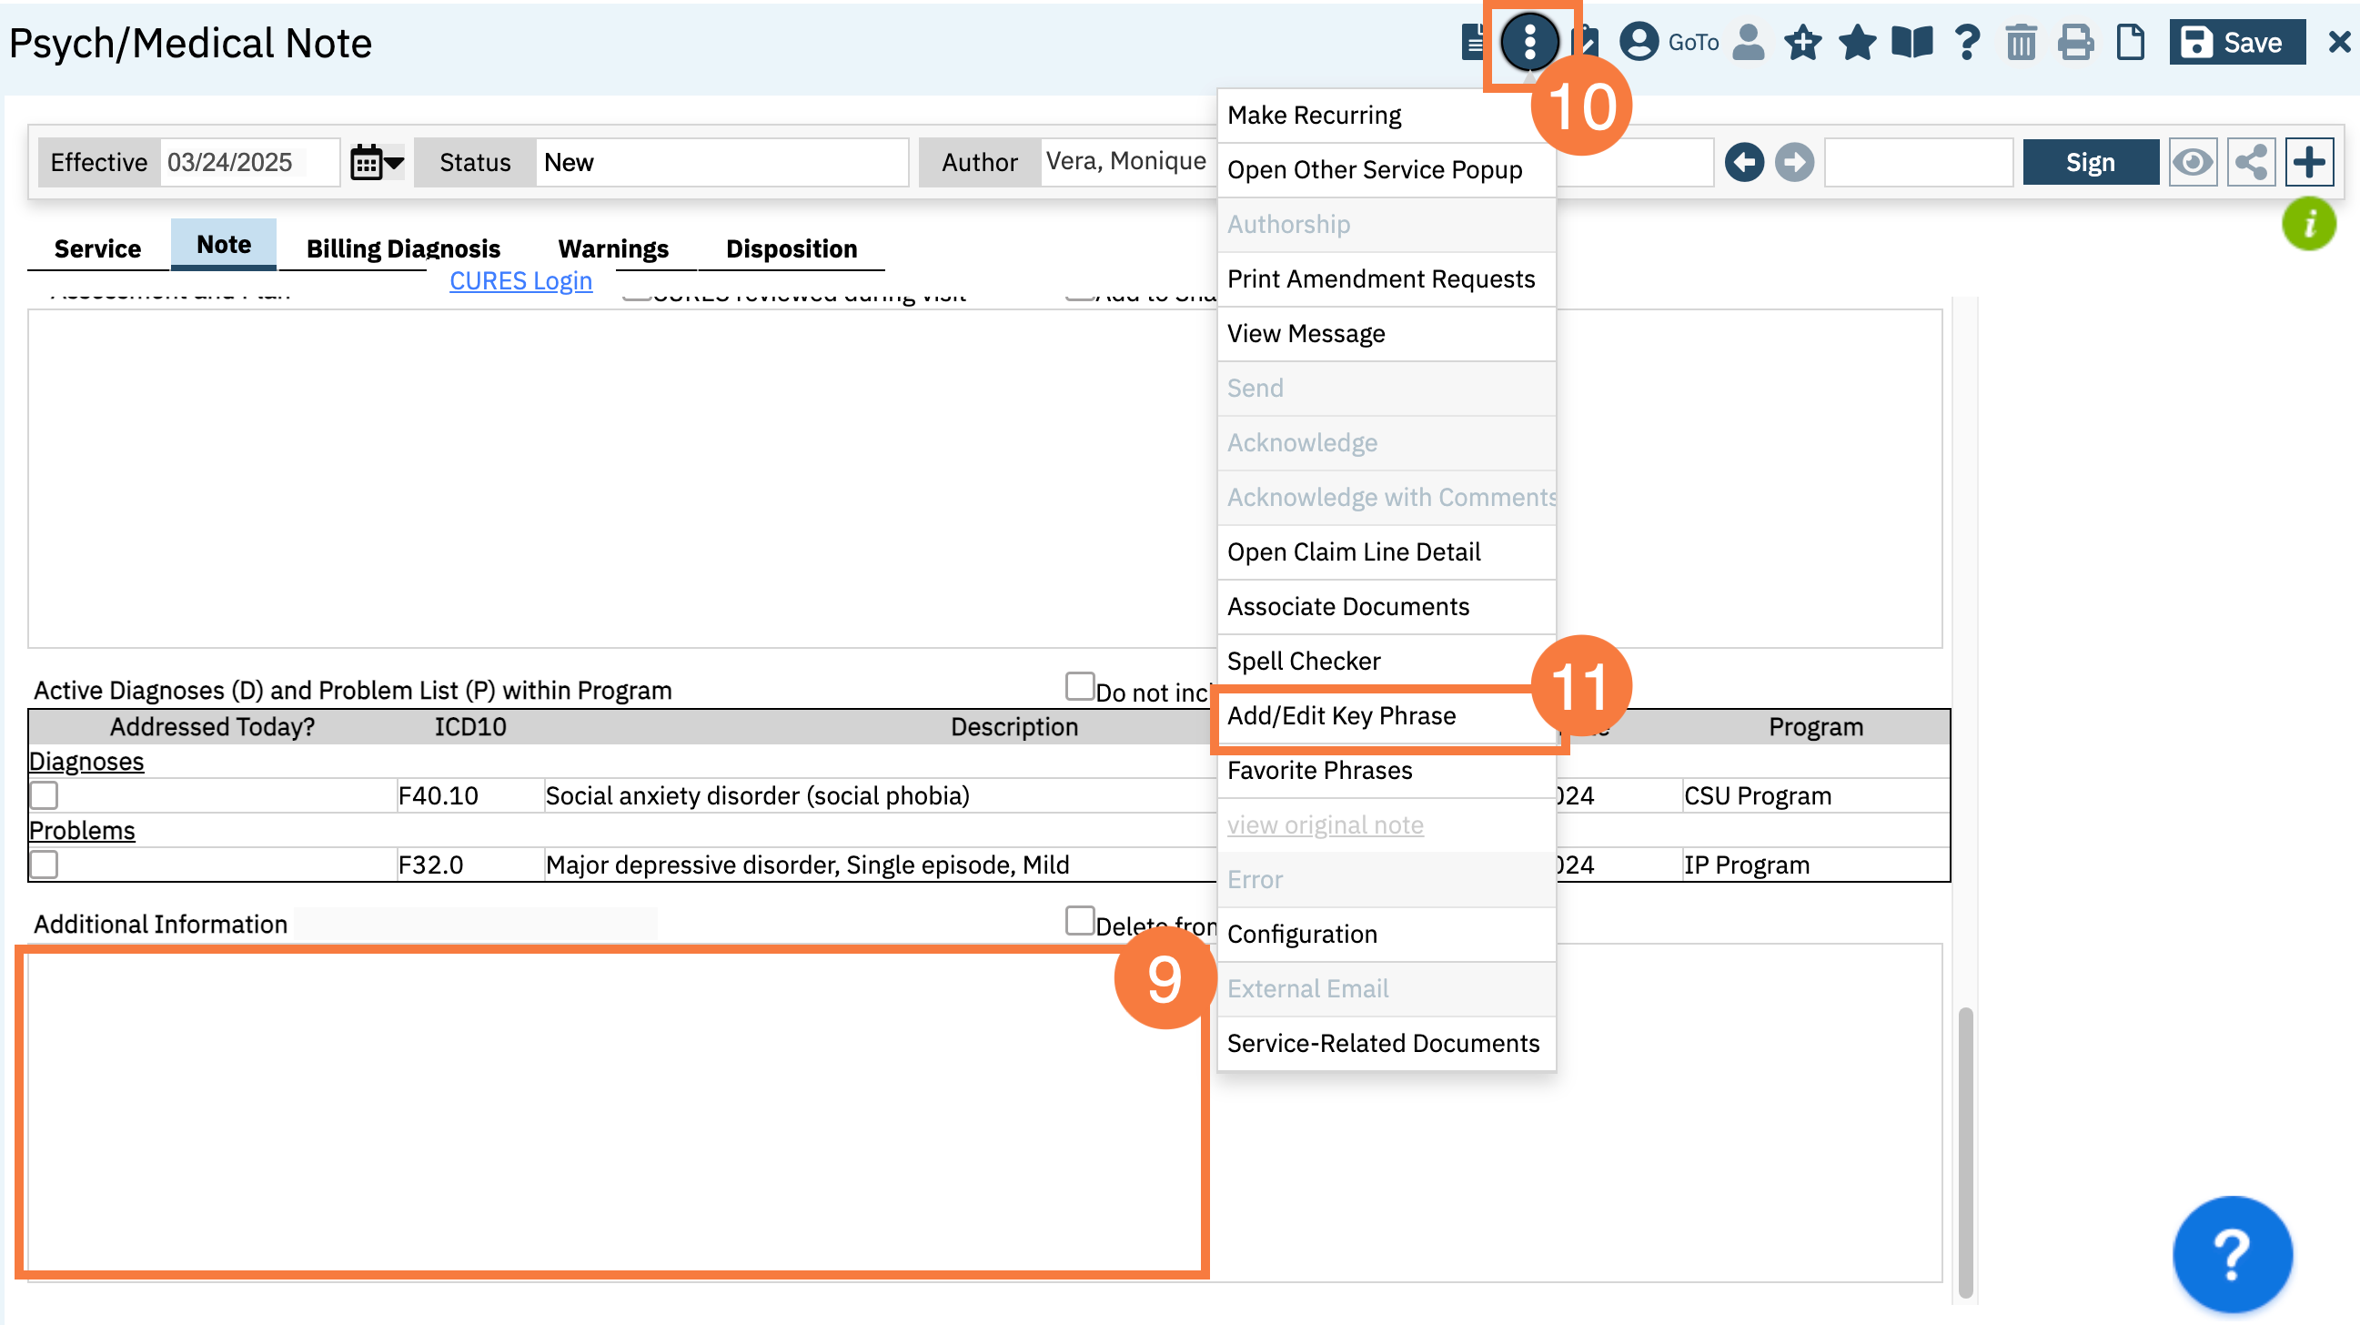Click the back arrow circle icon
Image resolution: width=2360 pixels, height=1325 pixels.
click(x=1743, y=162)
